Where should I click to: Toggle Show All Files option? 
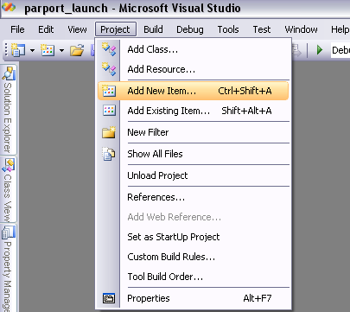tap(193, 154)
